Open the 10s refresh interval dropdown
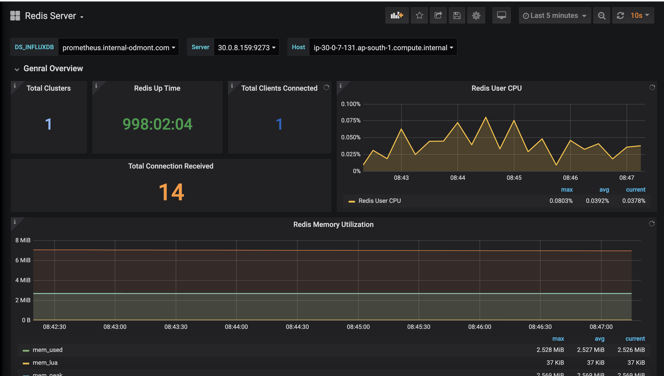The width and height of the screenshot is (664, 376). (640, 15)
